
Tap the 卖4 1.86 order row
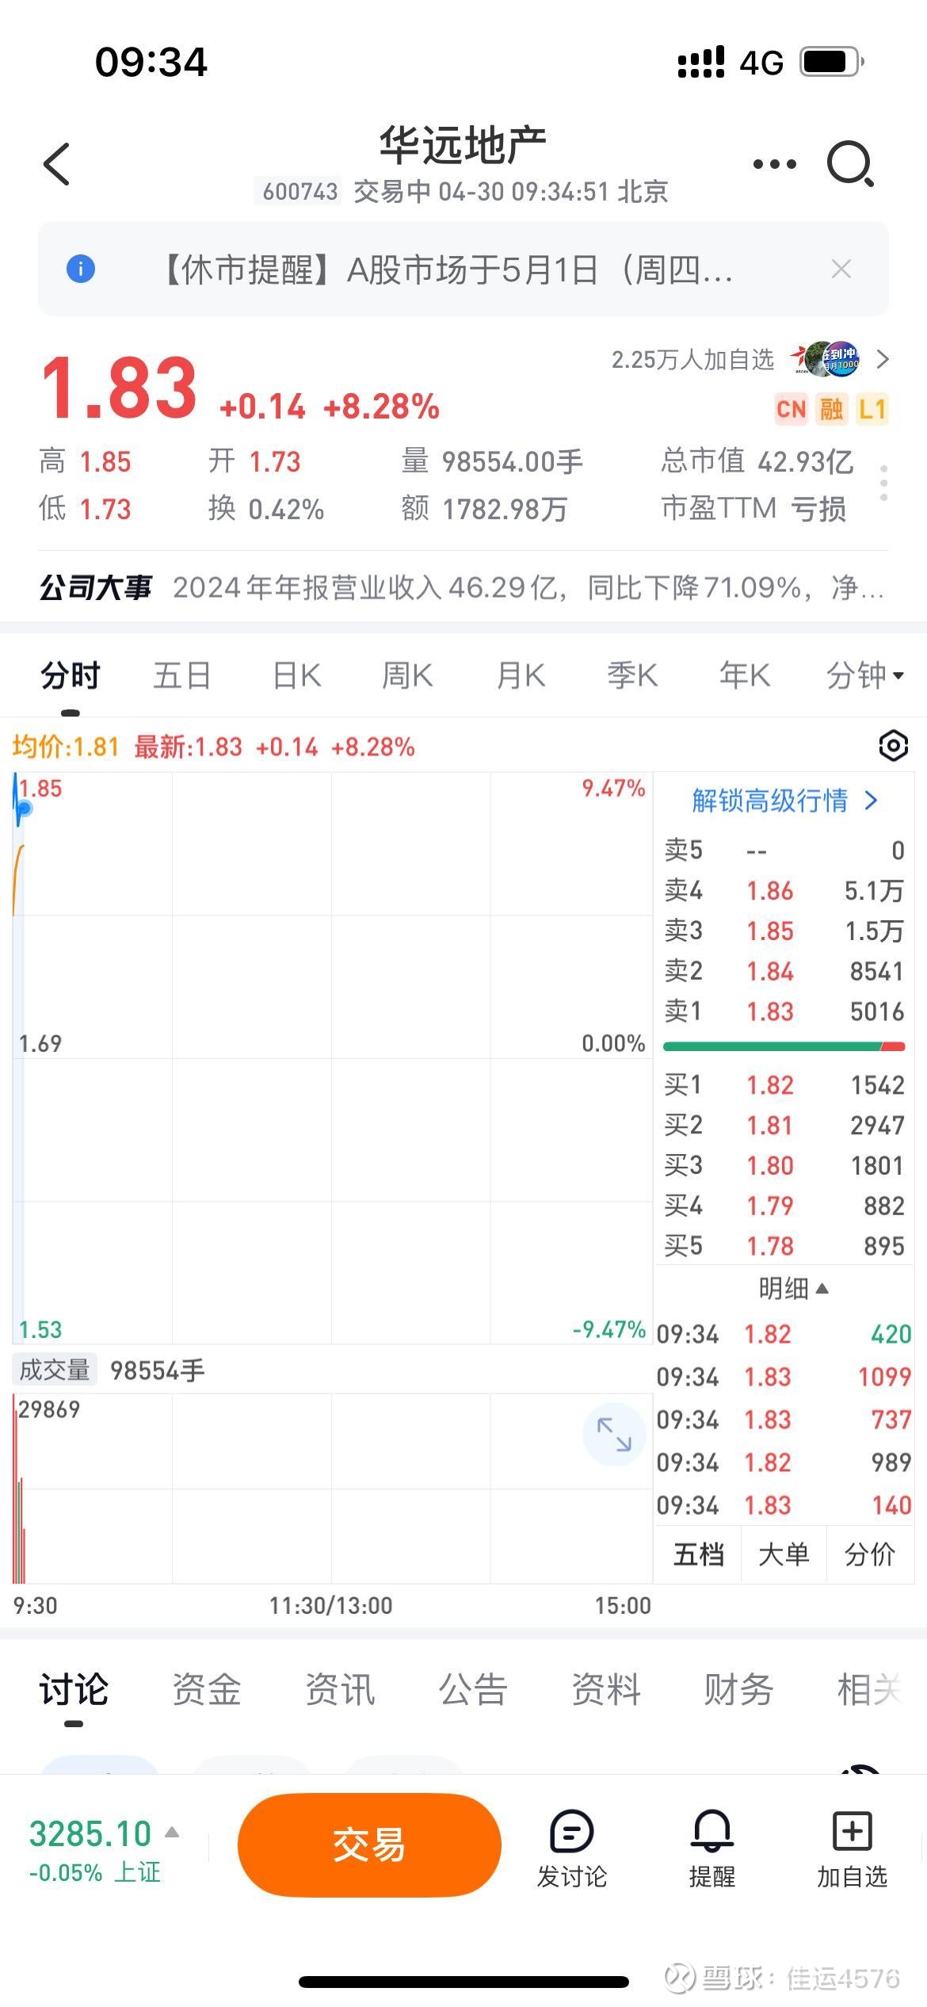tap(784, 890)
